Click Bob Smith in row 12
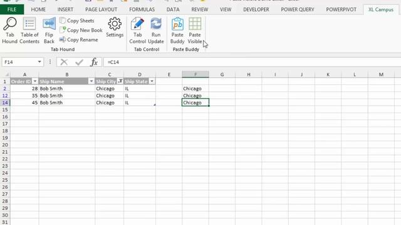This screenshot has height=225, width=401. [67, 96]
